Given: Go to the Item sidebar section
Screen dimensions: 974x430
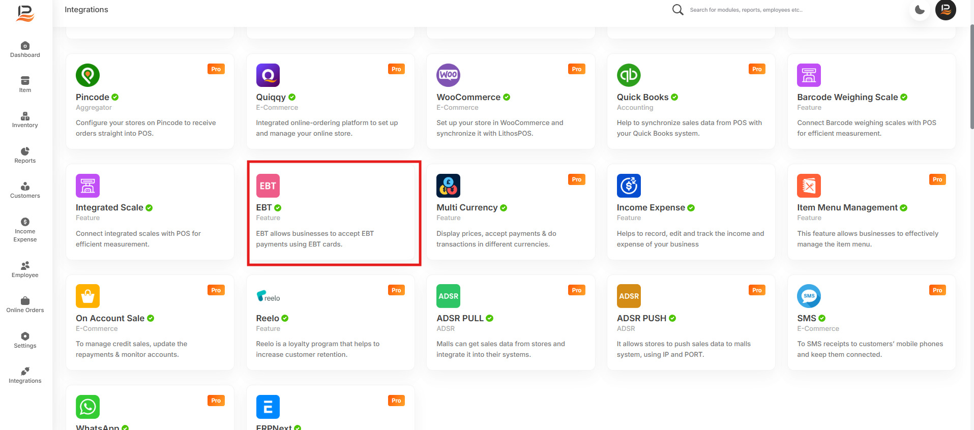Looking at the screenshot, I should tap(25, 85).
